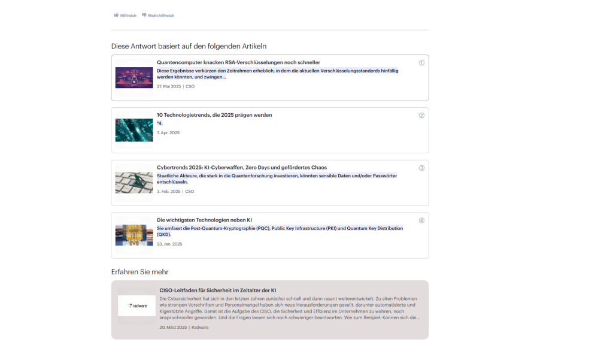Click citation badge ④ on the Technologien article

tap(421, 220)
